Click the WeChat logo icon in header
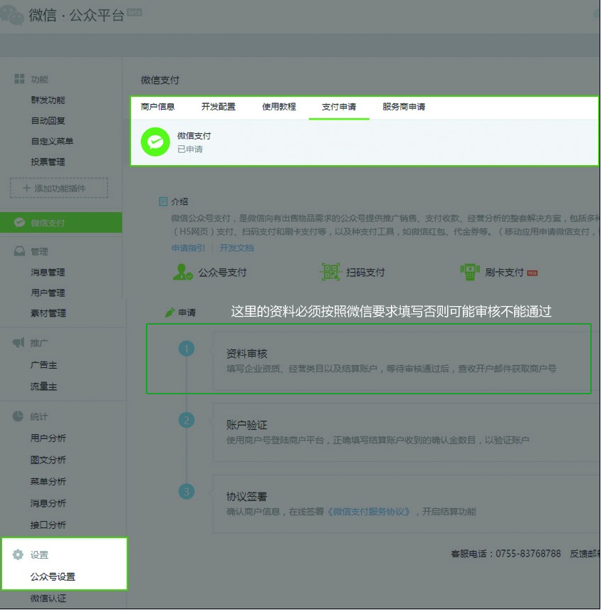Screen dimensions: 601x610 point(13,15)
